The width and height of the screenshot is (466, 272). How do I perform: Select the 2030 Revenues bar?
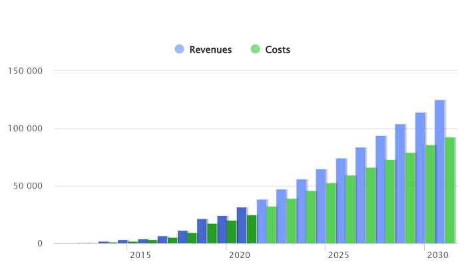(x=420, y=178)
